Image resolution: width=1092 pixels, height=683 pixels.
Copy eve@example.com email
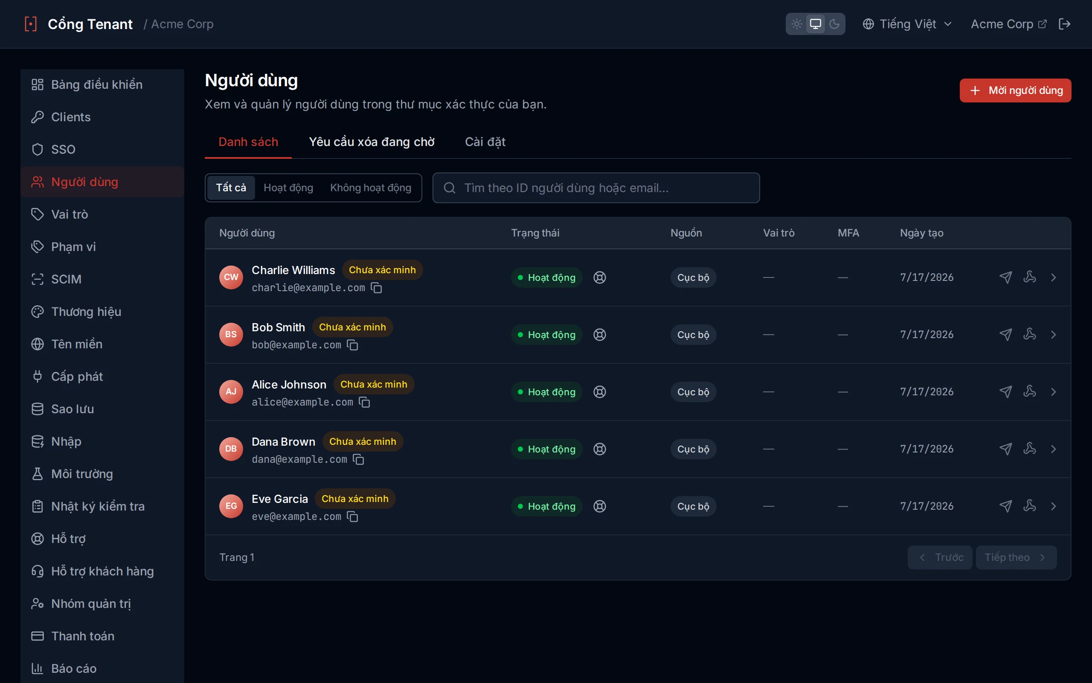(352, 517)
